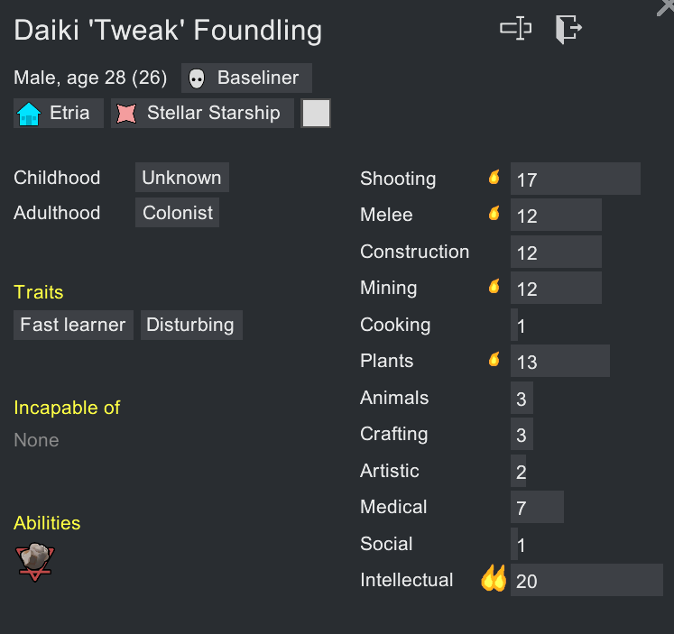Open the Unknown childhood backstory

(181, 178)
